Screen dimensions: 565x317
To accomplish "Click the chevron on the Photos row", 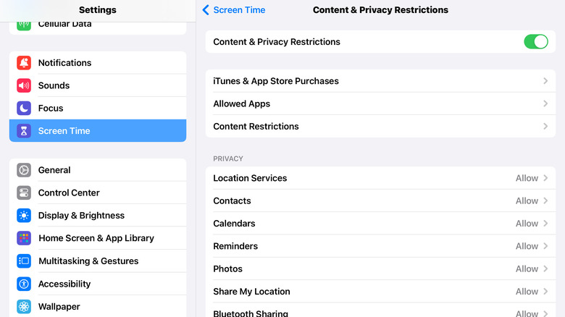I will click(545, 269).
